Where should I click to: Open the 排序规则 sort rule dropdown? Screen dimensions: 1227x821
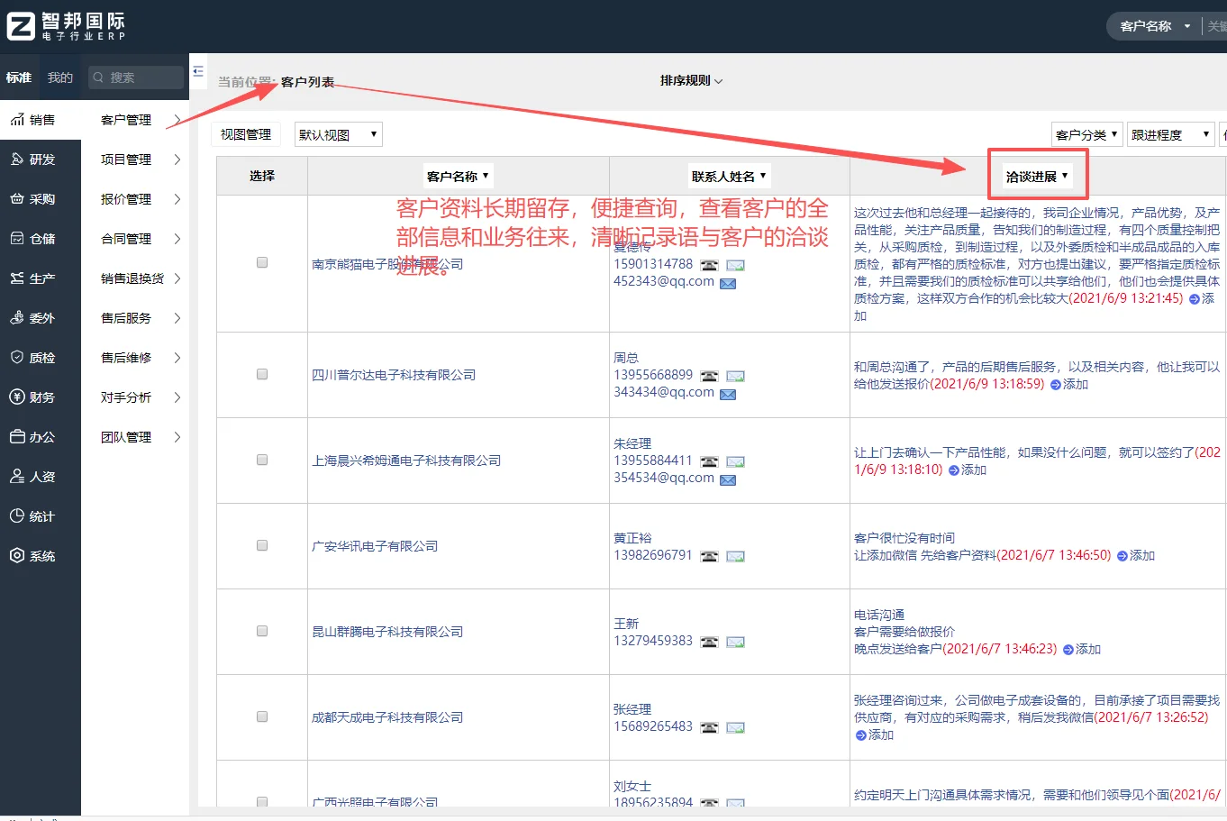pyautogui.click(x=691, y=81)
